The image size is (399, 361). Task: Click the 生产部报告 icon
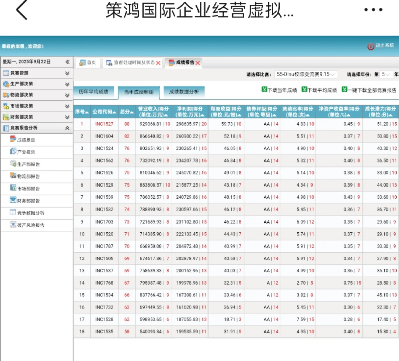pos(13,163)
